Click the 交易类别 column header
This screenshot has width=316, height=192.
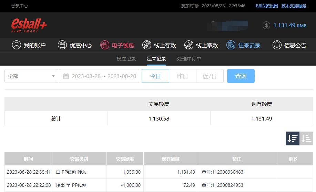click(79, 159)
